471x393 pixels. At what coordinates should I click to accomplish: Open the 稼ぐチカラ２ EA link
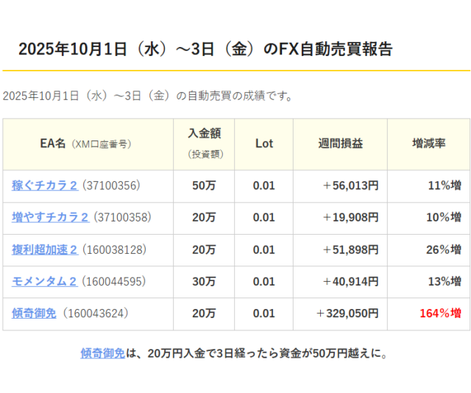tap(45, 185)
